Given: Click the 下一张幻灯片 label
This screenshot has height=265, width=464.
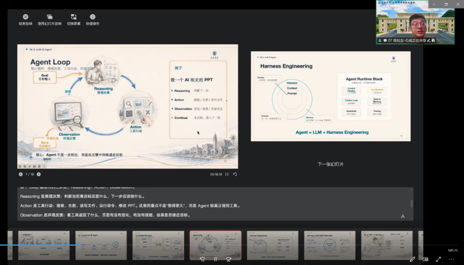Looking at the screenshot, I should pyautogui.click(x=330, y=164).
